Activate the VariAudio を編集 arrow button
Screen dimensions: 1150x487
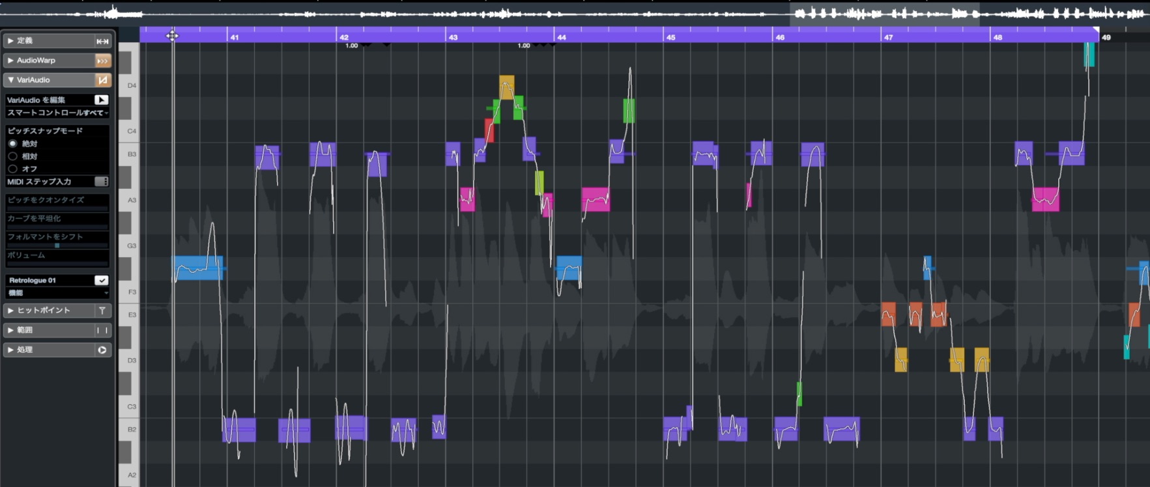[101, 100]
